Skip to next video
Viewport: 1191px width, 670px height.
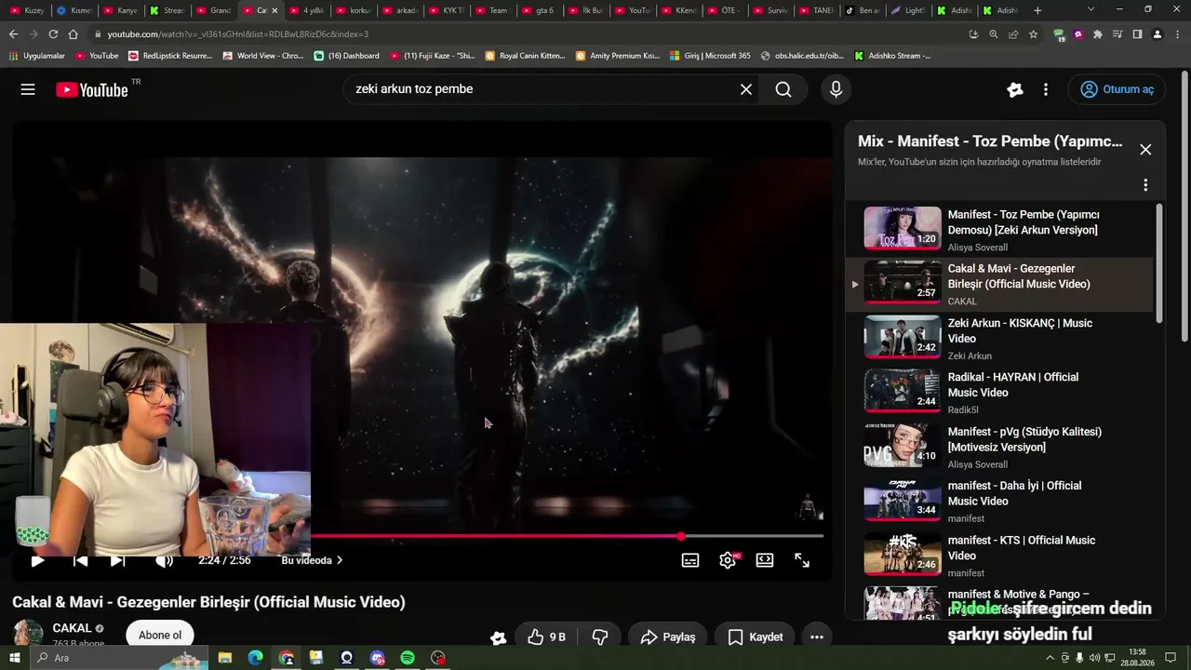[118, 560]
